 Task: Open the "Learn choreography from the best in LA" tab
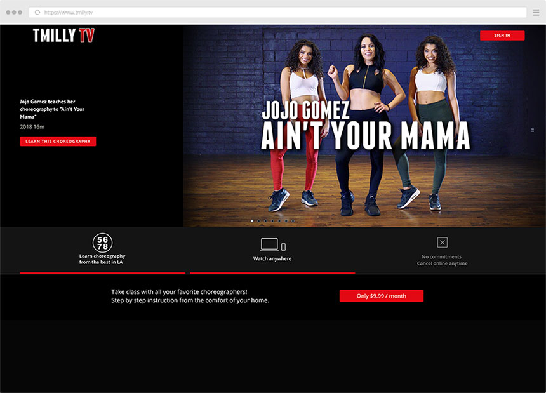tap(102, 259)
